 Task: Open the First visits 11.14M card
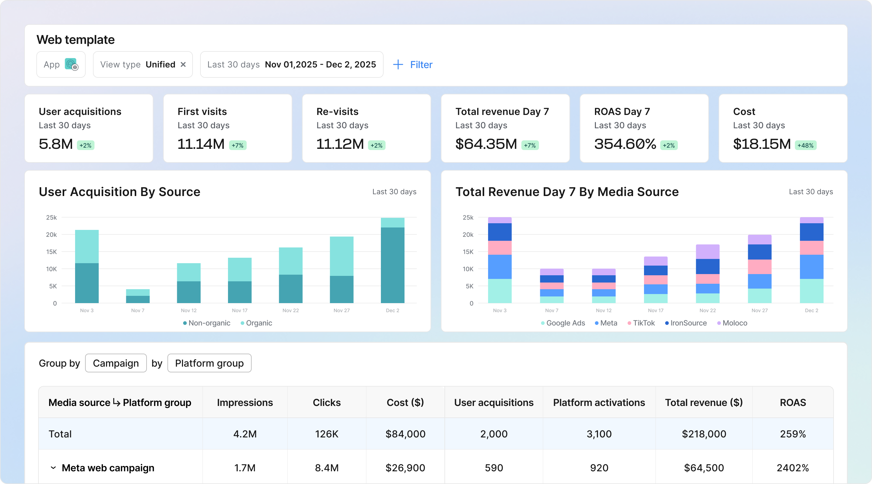click(227, 129)
